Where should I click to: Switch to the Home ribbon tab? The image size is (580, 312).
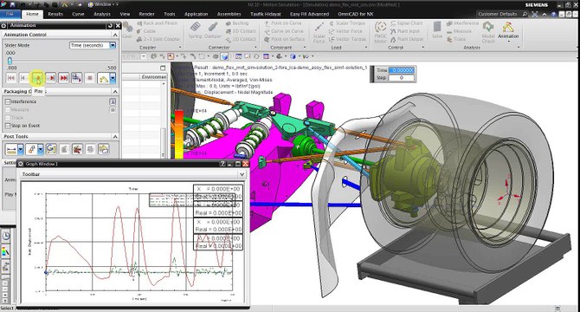tap(33, 14)
